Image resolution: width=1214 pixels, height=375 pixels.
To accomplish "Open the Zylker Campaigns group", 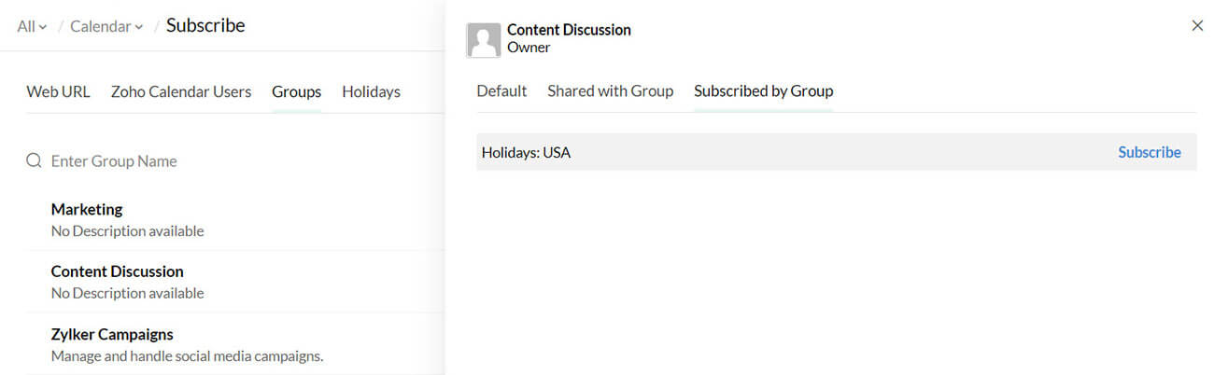I will tap(112, 334).
